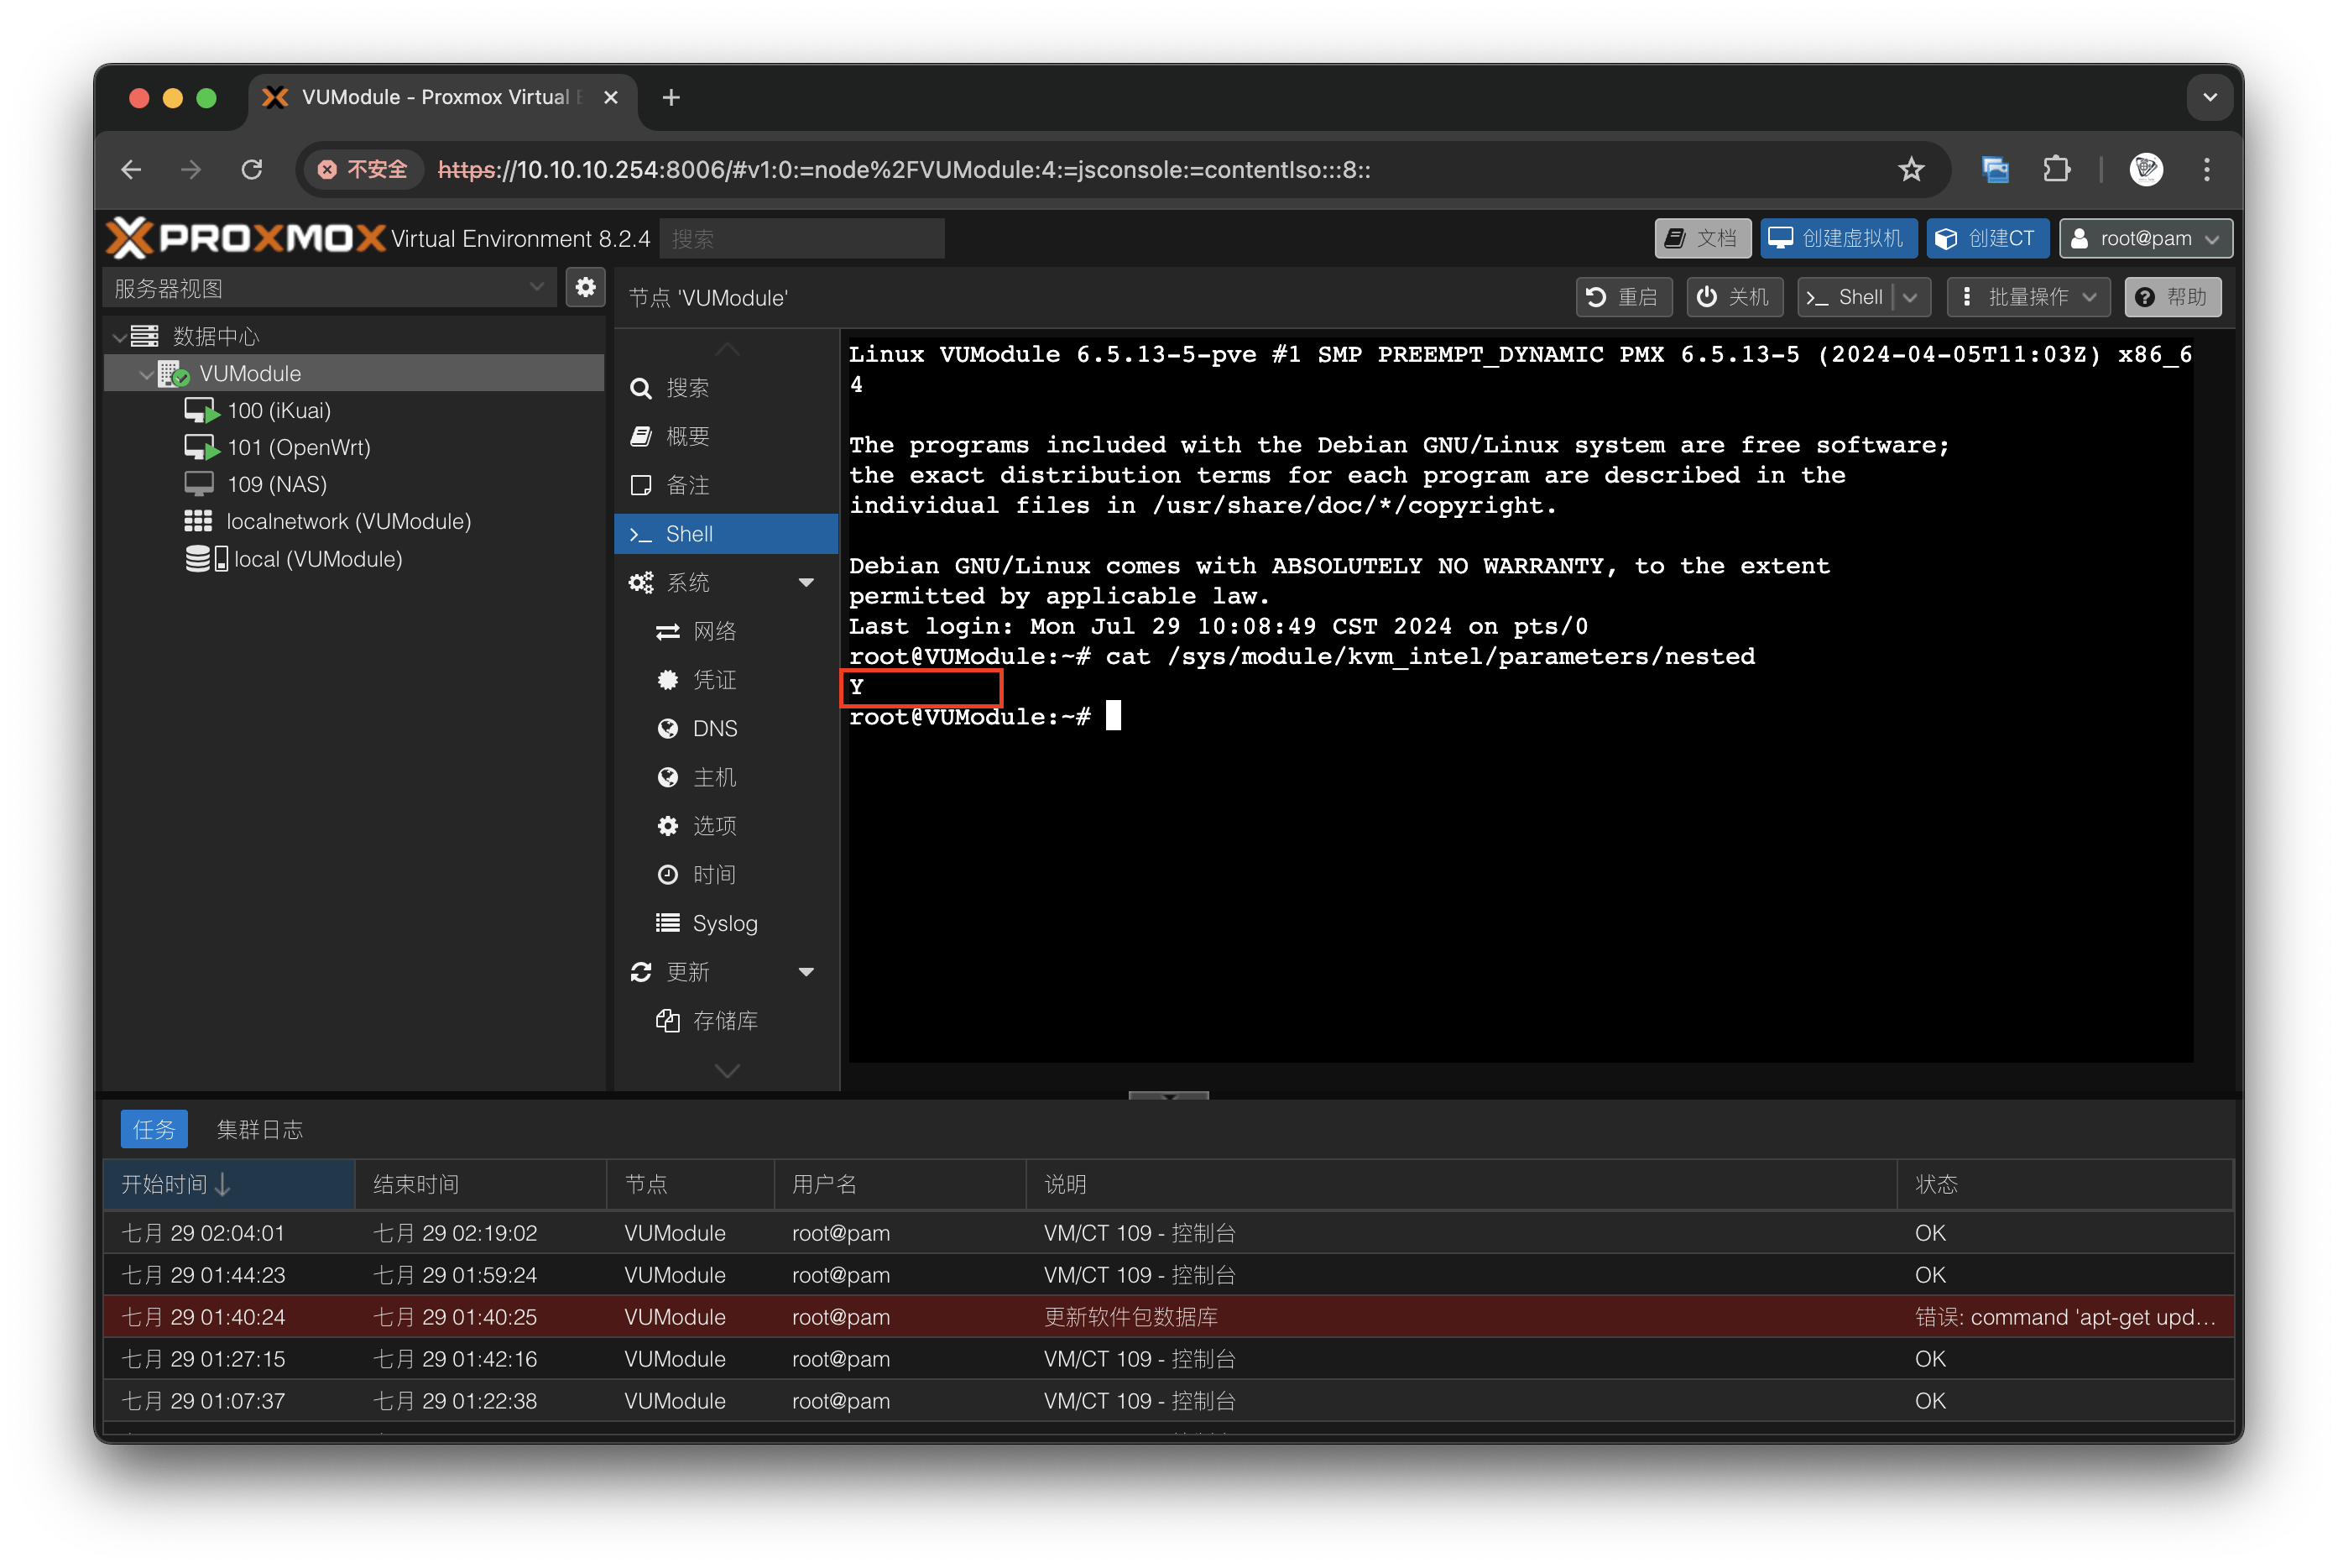Click the screen-capture extension icon in toolbar
Image resolution: width=2338 pixels, height=1568 pixels.
1995,170
